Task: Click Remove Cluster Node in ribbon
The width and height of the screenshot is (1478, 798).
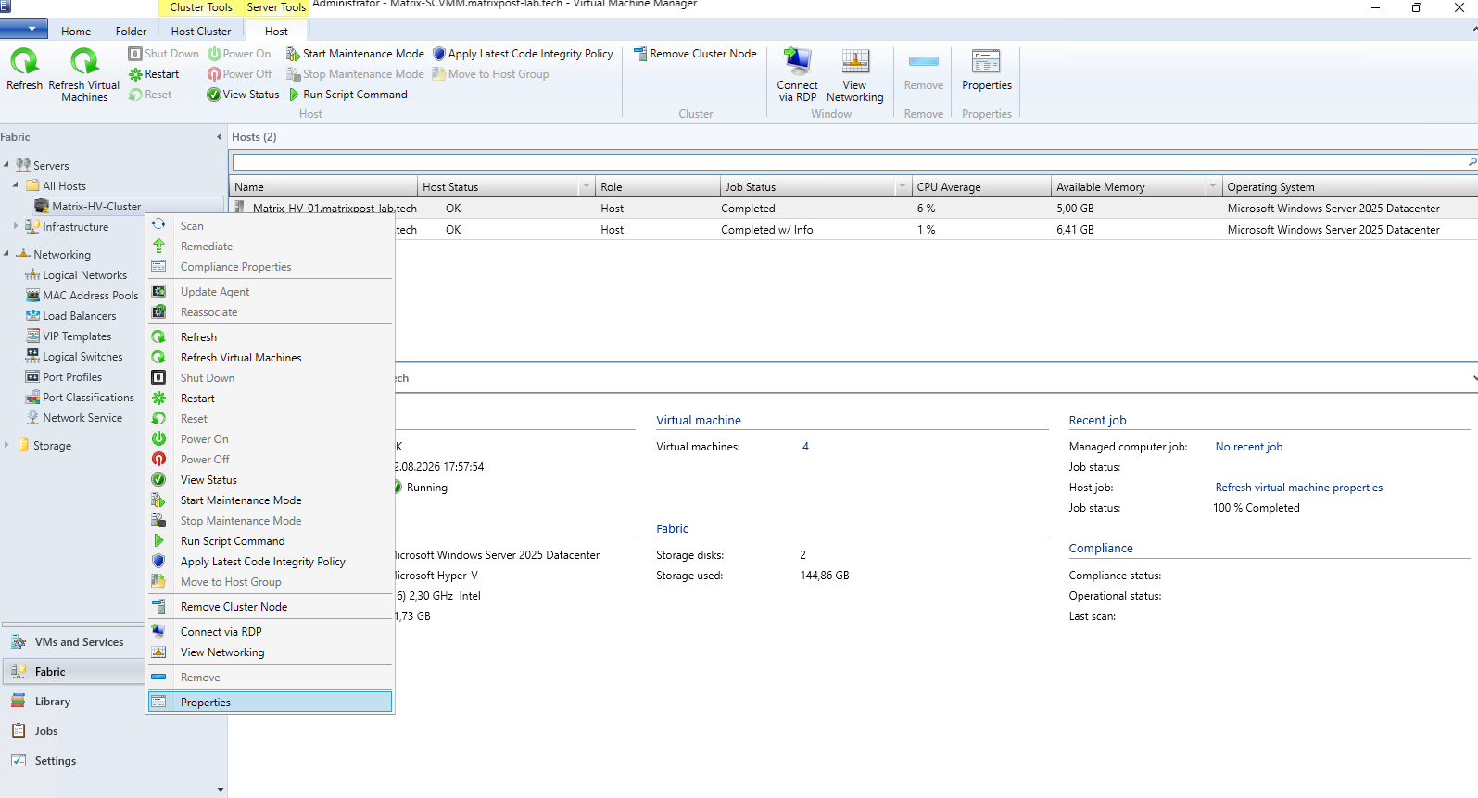Action: pos(695,54)
